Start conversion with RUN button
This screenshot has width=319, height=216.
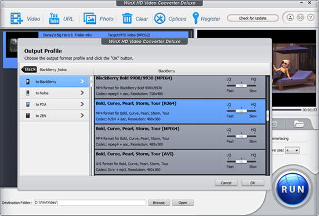click(x=293, y=189)
